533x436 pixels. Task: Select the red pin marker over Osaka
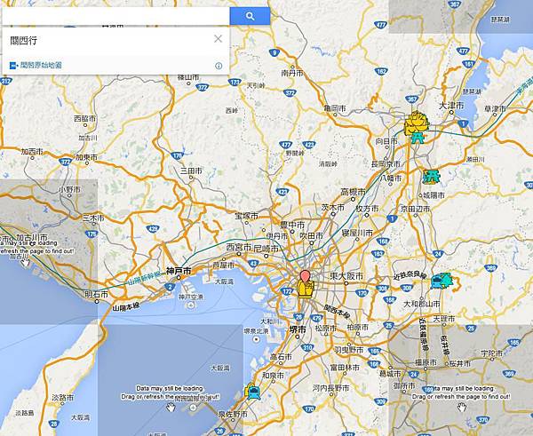pos(306,276)
